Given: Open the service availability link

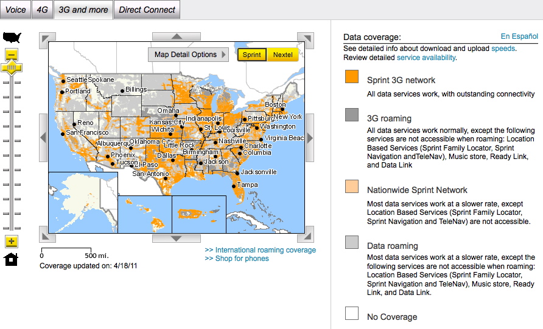Looking at the screenshot, I should click(x=426, y=58).
